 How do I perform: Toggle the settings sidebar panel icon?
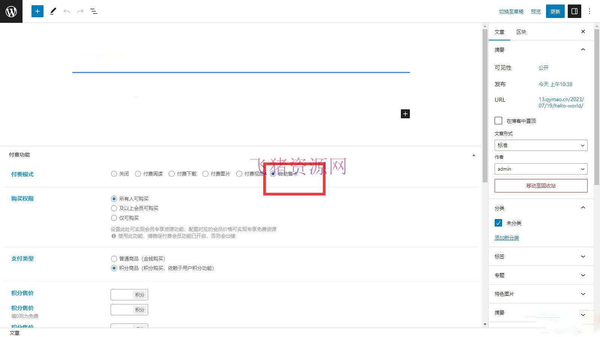click(x=574, y=11)
